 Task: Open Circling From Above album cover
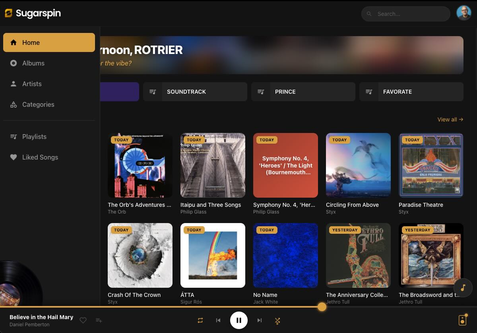(358, 165)
